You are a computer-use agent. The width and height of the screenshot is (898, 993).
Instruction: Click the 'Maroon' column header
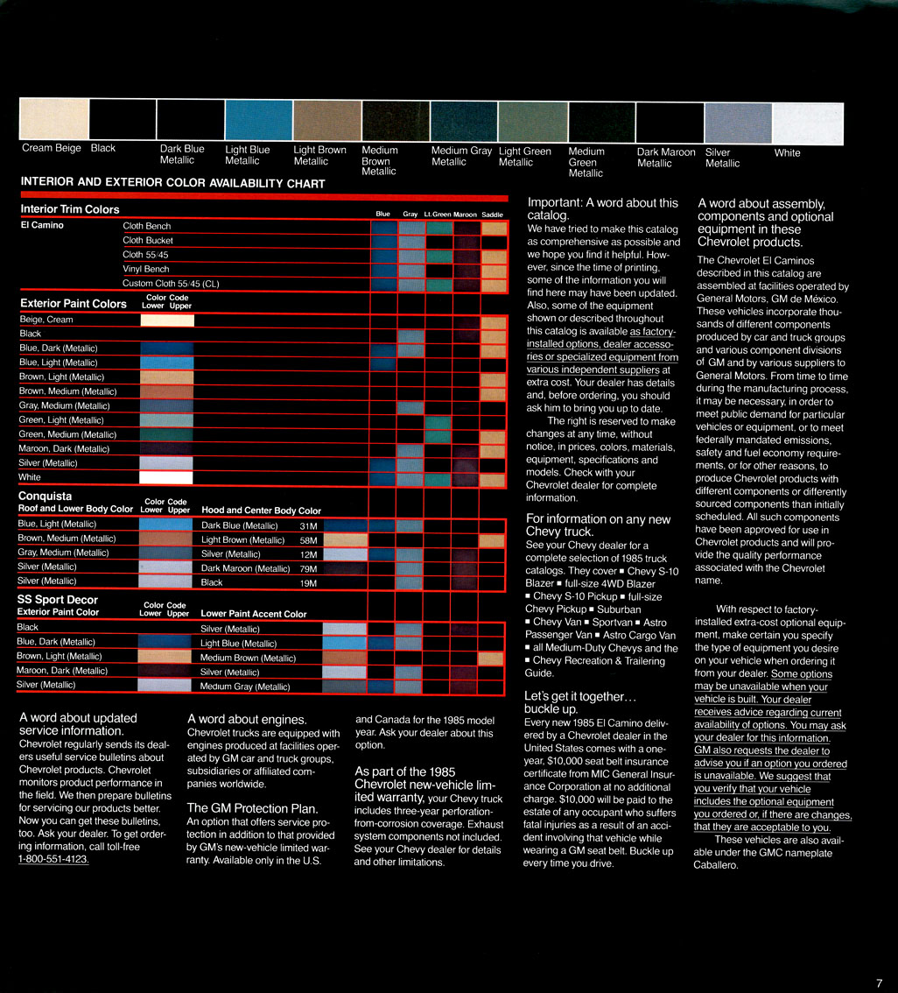(x=465, y=214)
